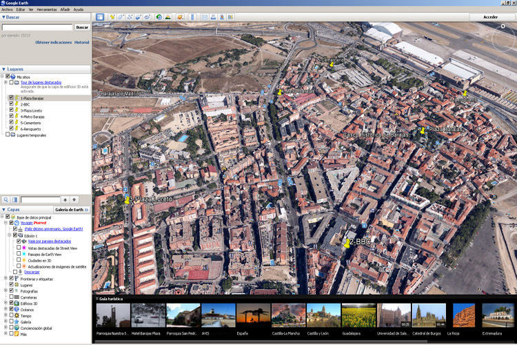
Task: Select the 6-Aeropuerto place entry
Action: 30,129
